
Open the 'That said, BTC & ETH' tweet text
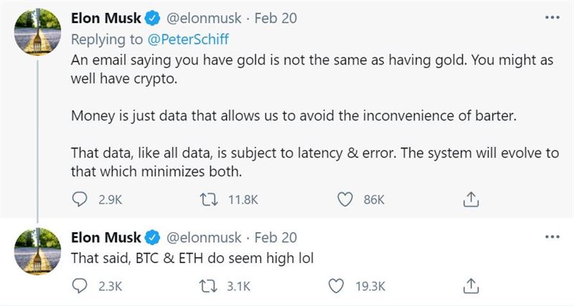coord(192,258)
